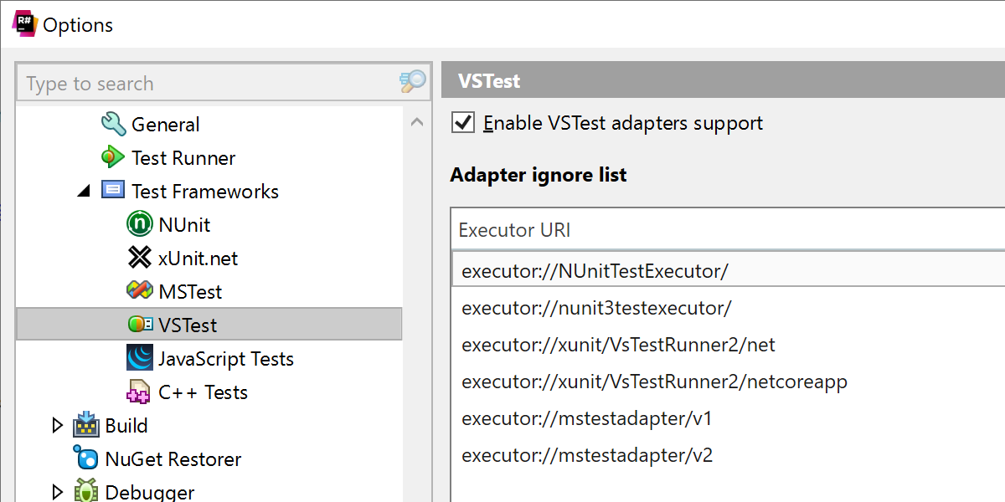Click the NuGet Restorer icon
The image size is (1005, 502).
[x=86, y=458]
